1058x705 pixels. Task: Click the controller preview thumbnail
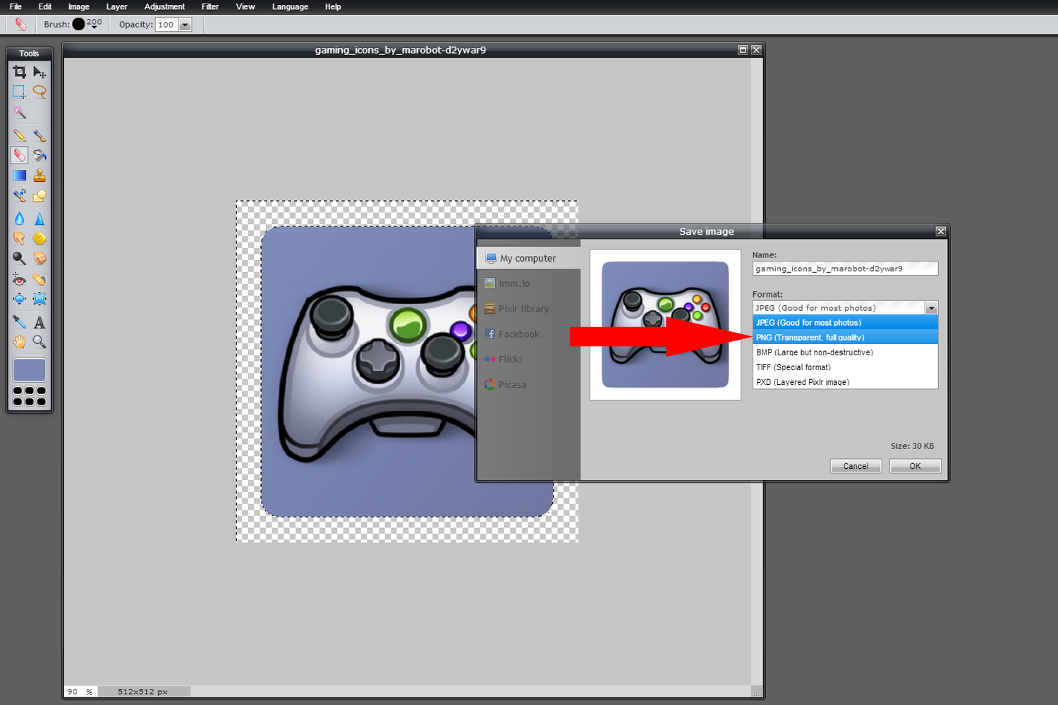click(x=665, y=324)
